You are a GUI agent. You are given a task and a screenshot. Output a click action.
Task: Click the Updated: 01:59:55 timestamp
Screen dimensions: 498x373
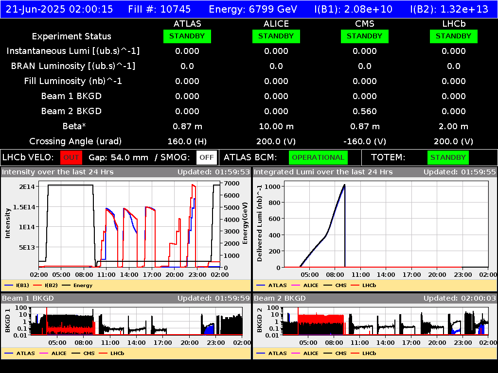(x=460, y=172)
